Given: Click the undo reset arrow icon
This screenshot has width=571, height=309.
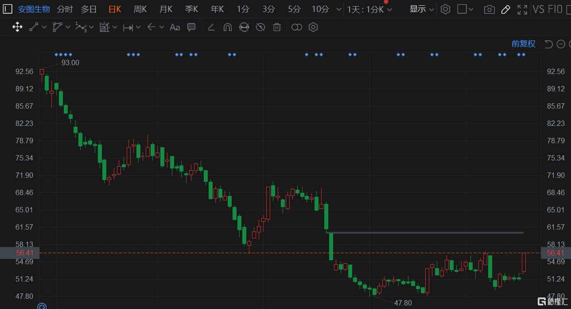Looking at the screenshot, I should (548, 44).
